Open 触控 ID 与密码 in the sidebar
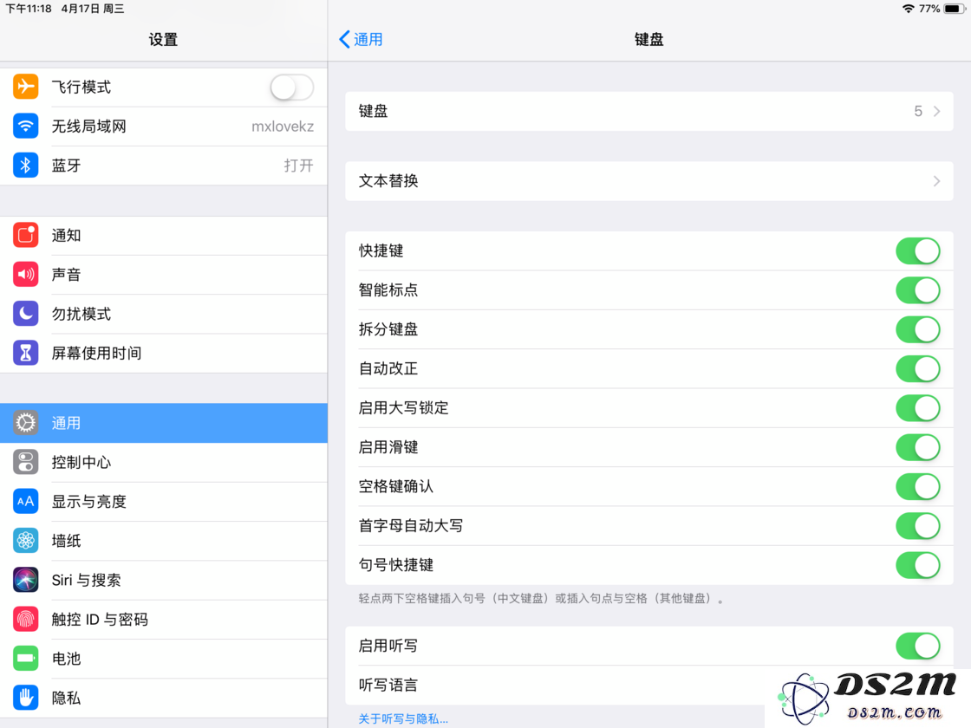This screenshot has width=971, height=728. tap(164, 619)
